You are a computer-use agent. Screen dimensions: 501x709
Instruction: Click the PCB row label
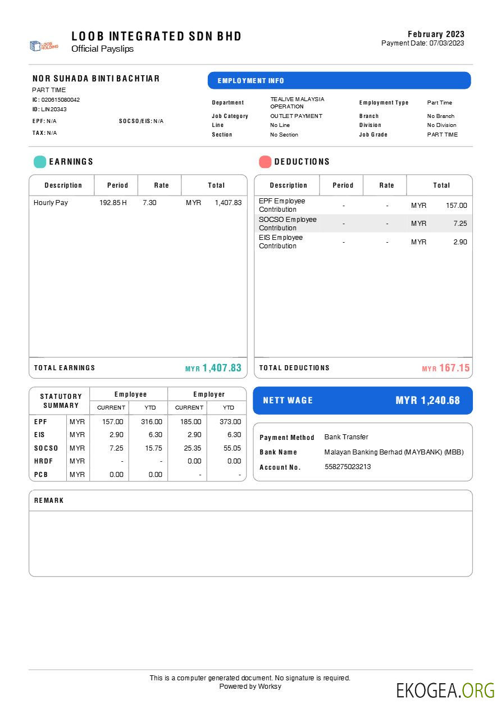click(x=42, y=475)
